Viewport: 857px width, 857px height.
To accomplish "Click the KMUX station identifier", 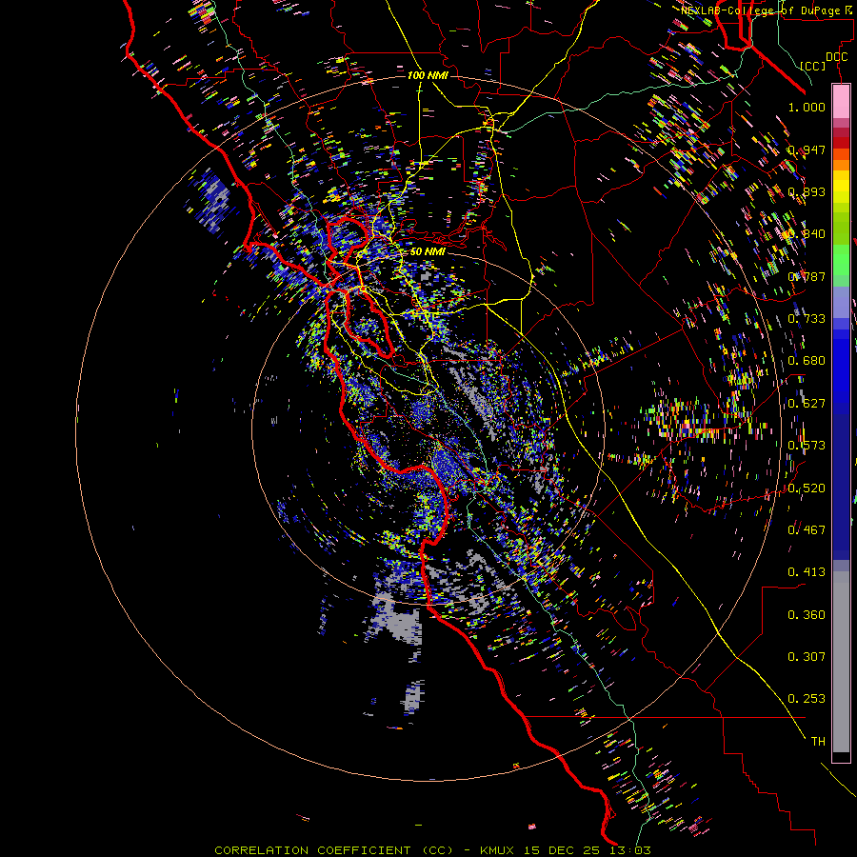I will tap(497, 850).
